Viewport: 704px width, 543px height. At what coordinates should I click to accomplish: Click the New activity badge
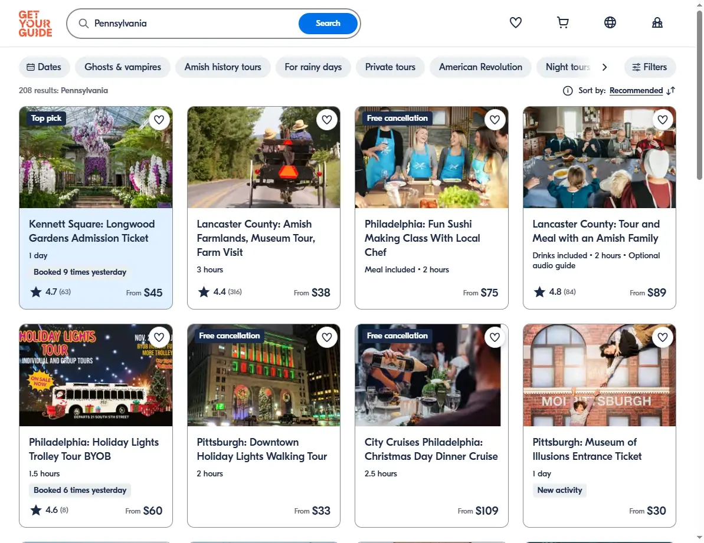tap(559, 490)
